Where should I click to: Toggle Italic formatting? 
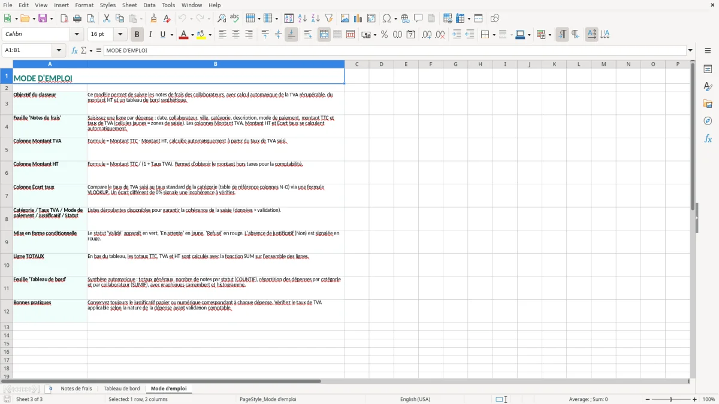click(150, 35)
